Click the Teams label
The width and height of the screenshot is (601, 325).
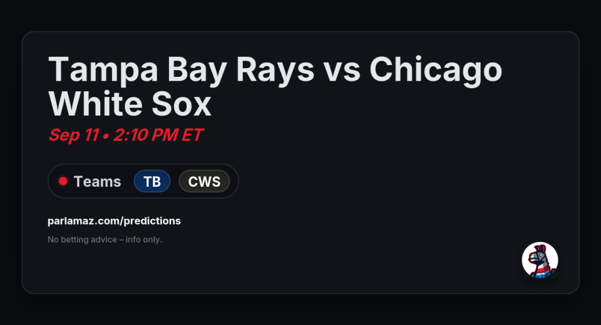(x=97, y=181)
